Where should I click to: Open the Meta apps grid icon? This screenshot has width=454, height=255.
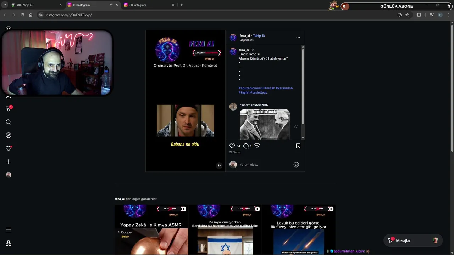click(x=9, y=243)
